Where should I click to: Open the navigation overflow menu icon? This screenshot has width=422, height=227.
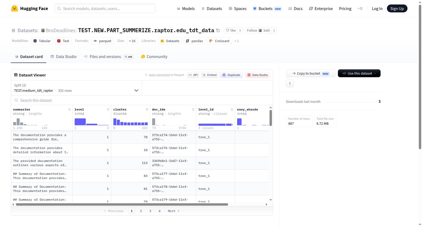pos(360,8)
